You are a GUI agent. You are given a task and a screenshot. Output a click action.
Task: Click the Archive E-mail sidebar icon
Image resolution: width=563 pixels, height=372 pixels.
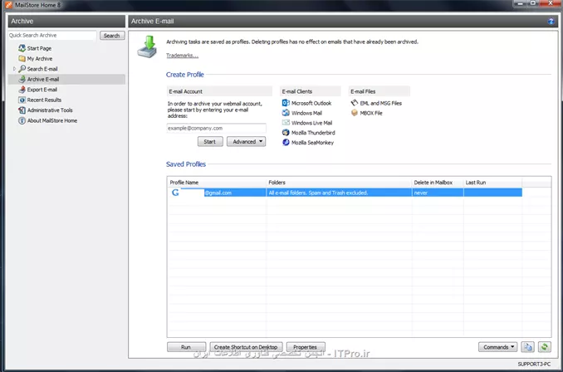click(22, 79)
